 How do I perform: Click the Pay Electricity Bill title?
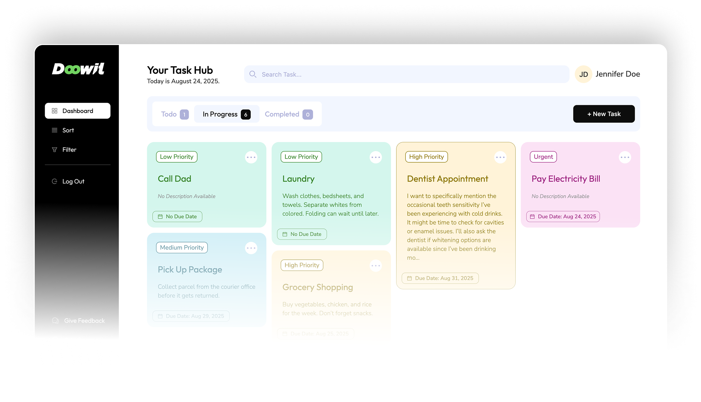pos(566,179)
